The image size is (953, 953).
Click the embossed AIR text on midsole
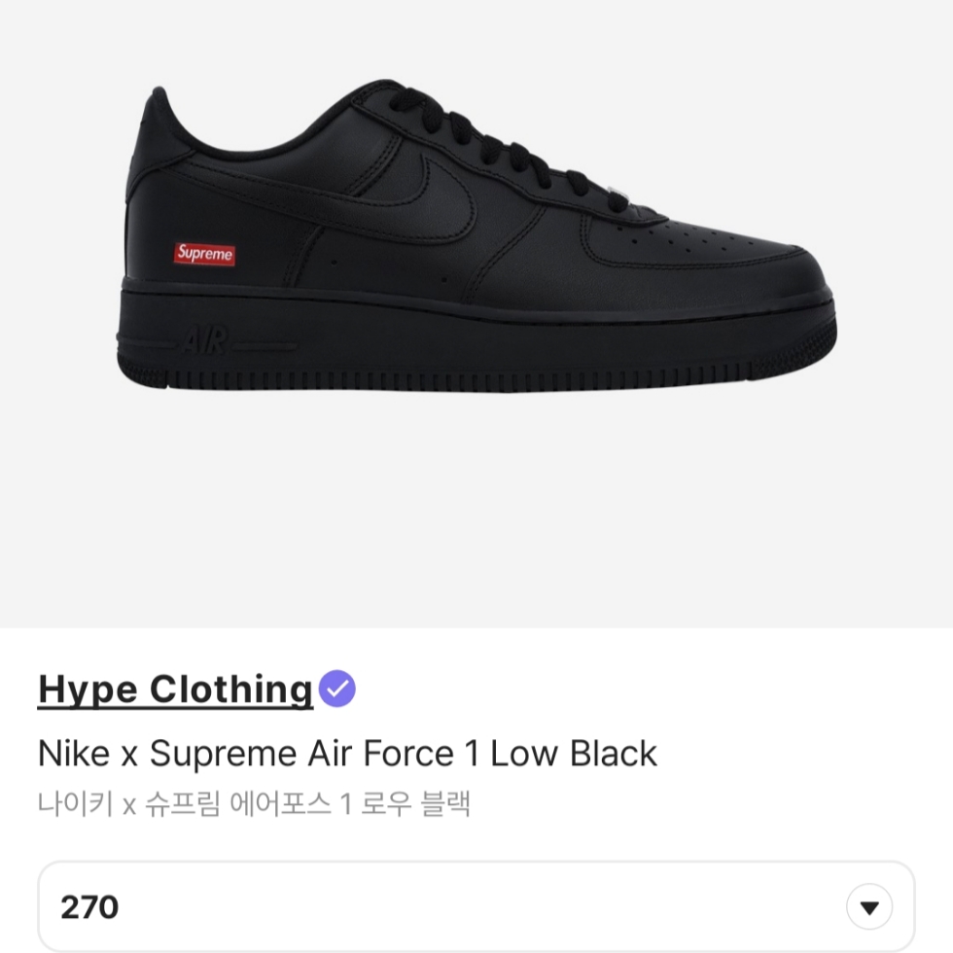pos(205,340)
